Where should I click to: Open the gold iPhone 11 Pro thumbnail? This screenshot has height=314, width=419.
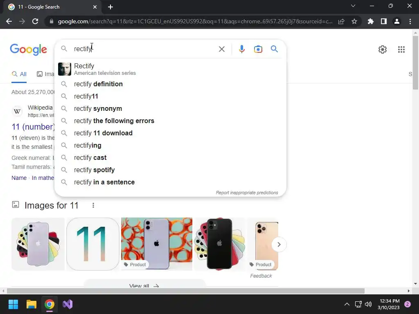[x=262, y=244]
